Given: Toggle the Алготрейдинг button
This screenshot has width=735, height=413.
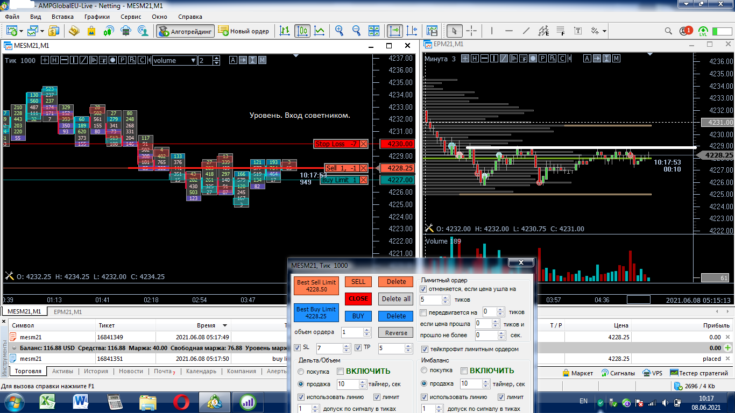Looking at the screenshot, I should pos(186,31).
